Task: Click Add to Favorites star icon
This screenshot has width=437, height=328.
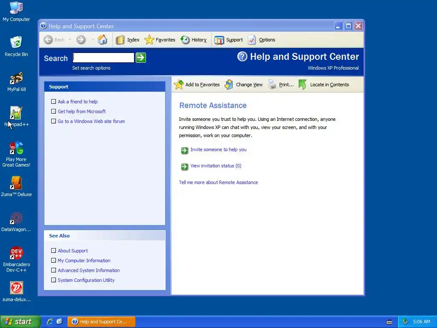Action: point(179,84)
